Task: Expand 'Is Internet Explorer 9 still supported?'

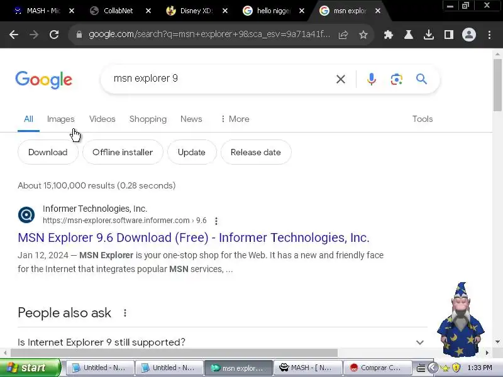Action: coord(223,342)
